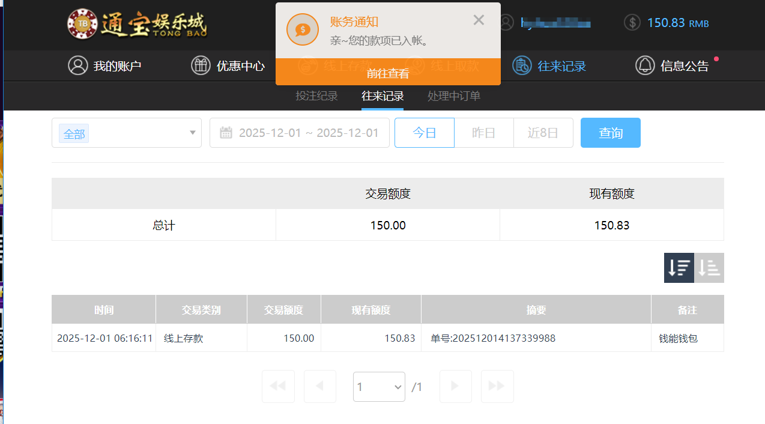
Task: Select the 今日 date filter
Action: click(x=424, y=133)
